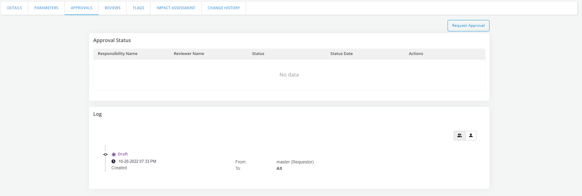The height and width of the screenshot is (196, 582).
Task: Sort by the Status Date column header
Action: click(x=341, y=54)
